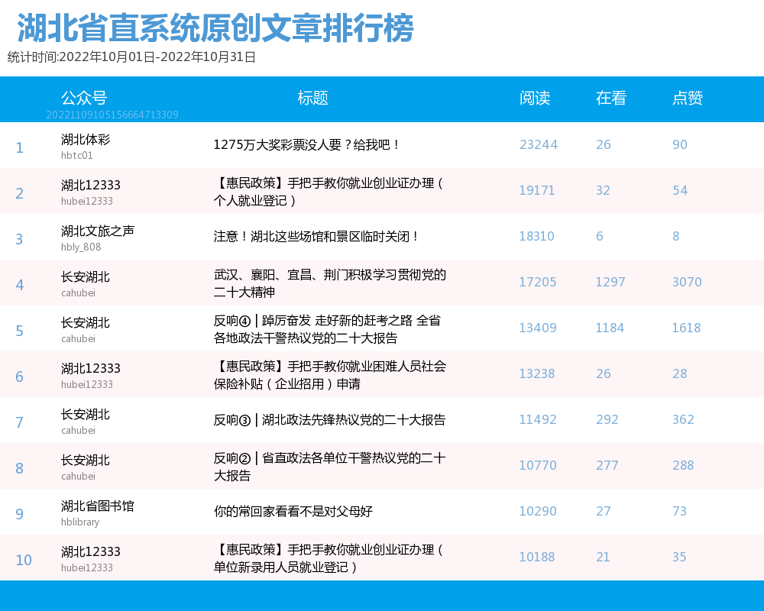
Task: Open article 你的常回家看看不是对父母好
Action: click(x=293, y=512)
